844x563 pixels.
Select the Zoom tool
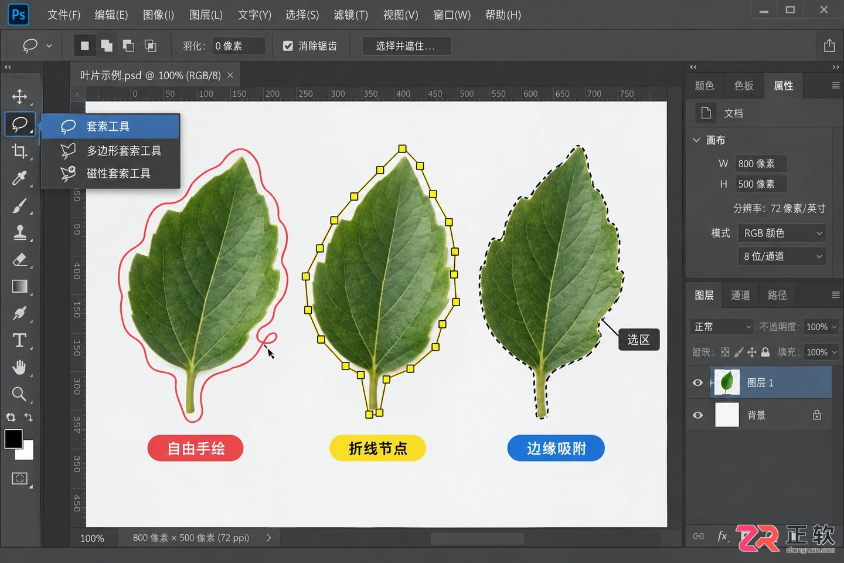click(x=19, y=394)
